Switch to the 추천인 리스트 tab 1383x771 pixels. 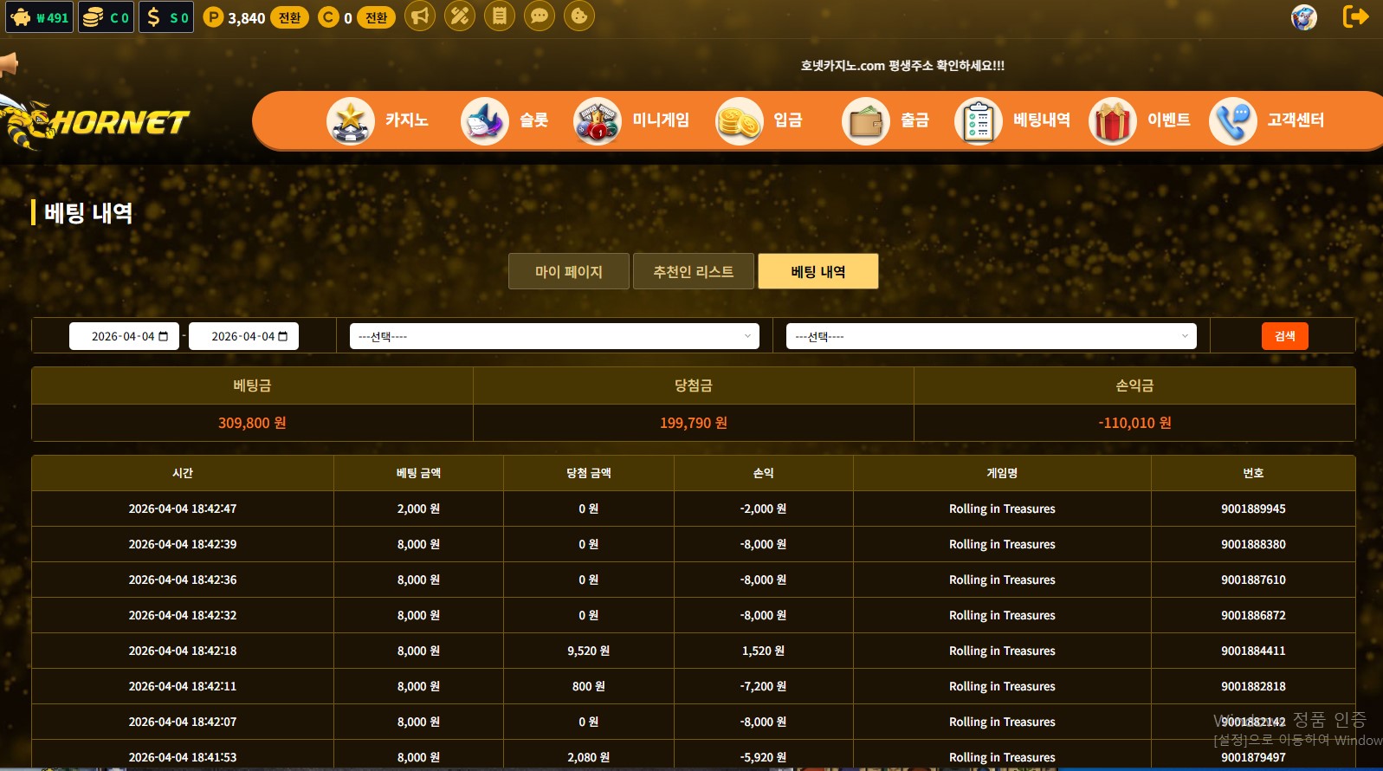coord(693,272)
